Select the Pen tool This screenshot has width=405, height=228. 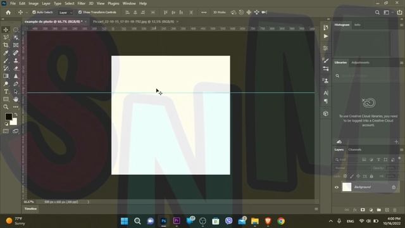16,84
